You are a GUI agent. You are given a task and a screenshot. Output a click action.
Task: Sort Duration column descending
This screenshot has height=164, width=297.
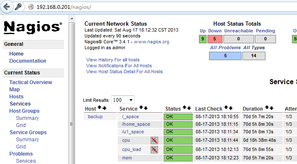(x=272, y=108)
